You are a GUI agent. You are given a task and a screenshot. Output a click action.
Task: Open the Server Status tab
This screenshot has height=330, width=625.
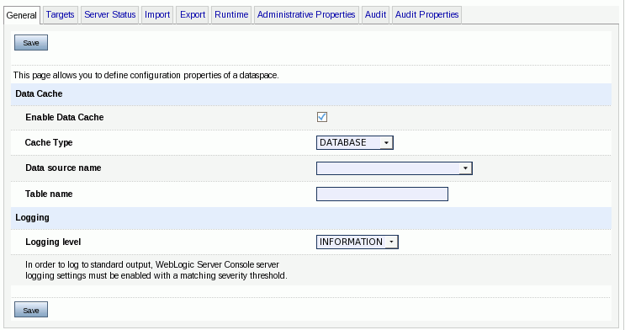pos(109,15)
